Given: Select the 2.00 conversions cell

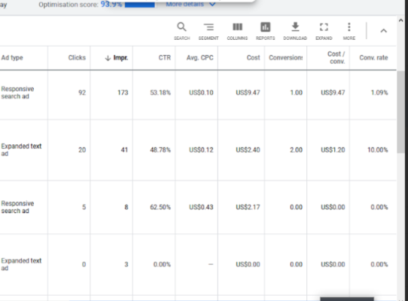Looking at the screenshot, I should click(x=297, y=150).
